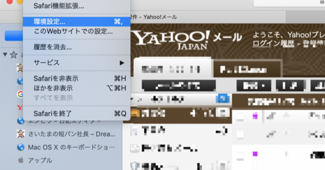Open the Google favicon bookmark
325x170 pixels.
(20, 95)
